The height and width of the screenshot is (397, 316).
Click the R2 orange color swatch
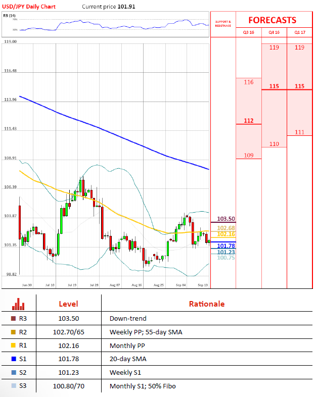[x=14, y=332]
